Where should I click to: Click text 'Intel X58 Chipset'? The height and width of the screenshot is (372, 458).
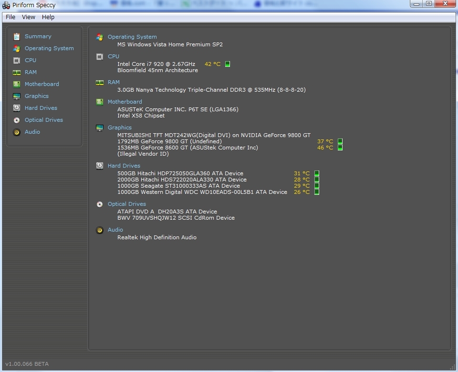click(141, 116)
